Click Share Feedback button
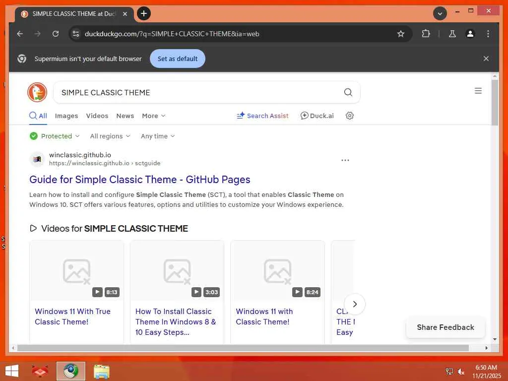The height and width of the screenshot is (381, 508). [445, 327]
